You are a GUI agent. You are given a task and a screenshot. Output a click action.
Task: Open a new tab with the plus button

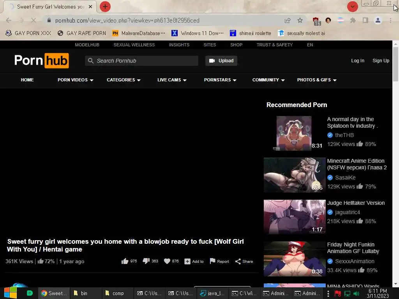105,7
